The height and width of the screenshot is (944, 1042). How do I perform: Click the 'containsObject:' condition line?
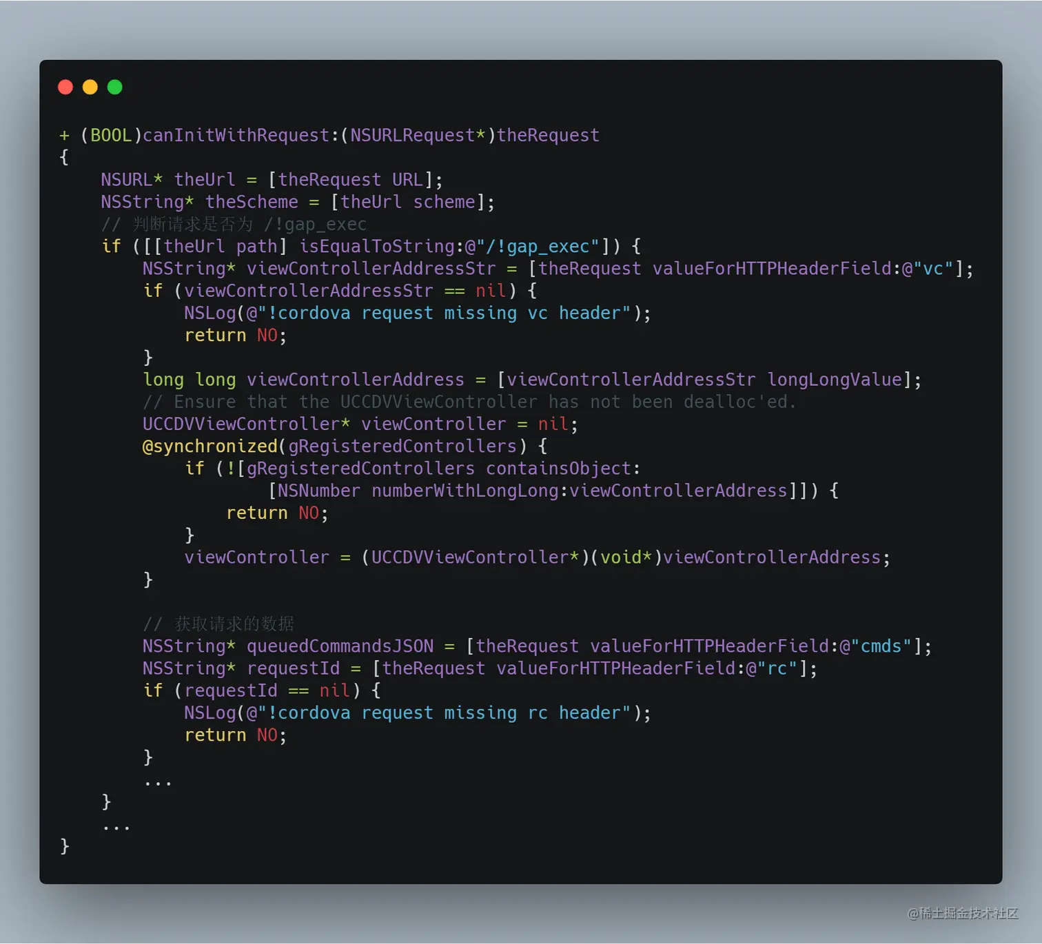tap(413, 469)
